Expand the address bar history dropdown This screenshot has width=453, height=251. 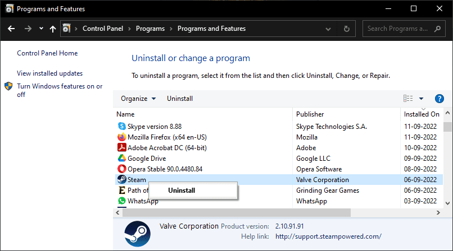point(328,29)
